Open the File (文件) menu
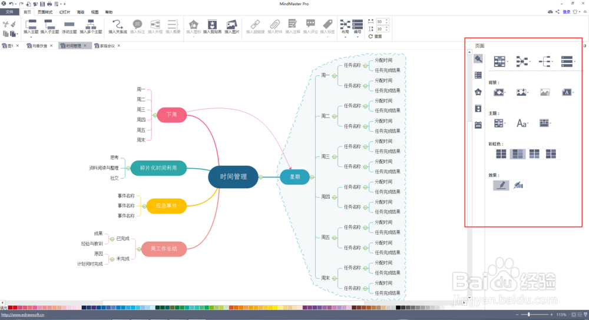 point(9,12)
